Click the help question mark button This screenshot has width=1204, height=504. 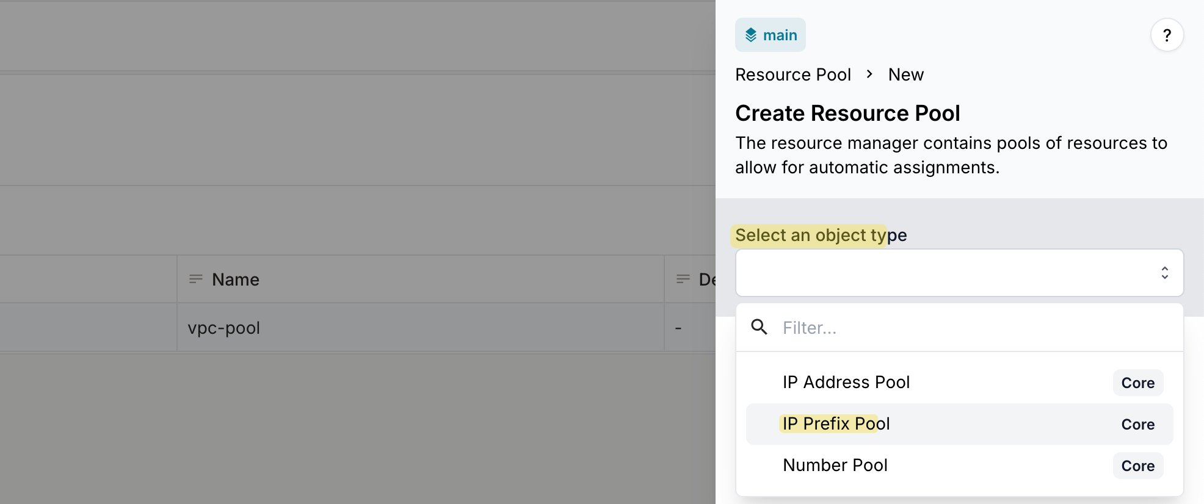[x=1167, y=35]
